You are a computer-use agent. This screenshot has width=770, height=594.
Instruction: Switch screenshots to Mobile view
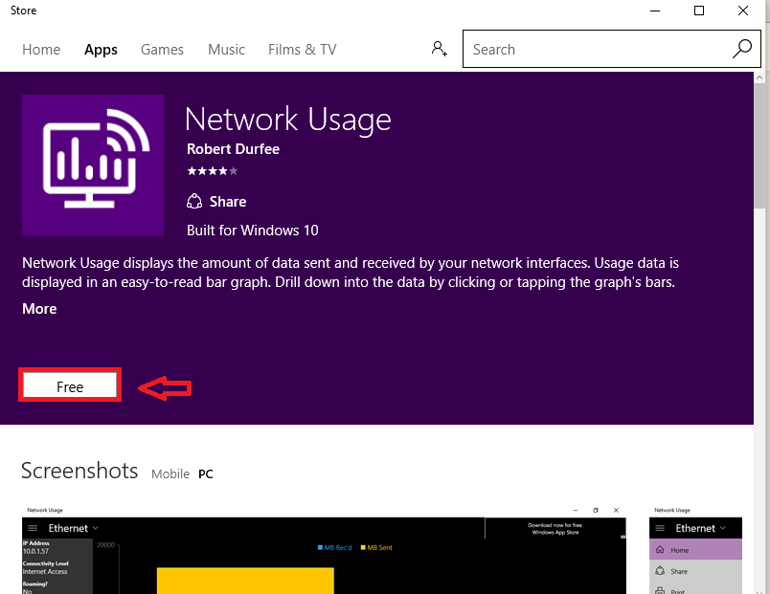(x=170, y=473)
